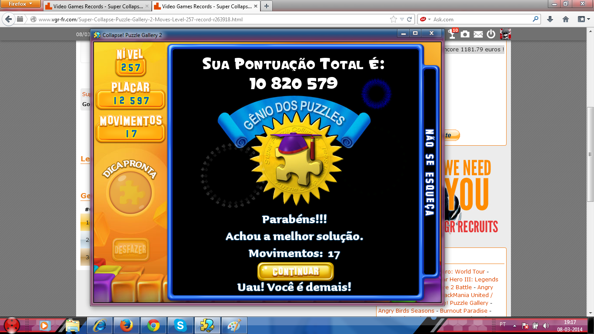The image size is (594, 334).
Task: Click the camera icon in site header
Action: [x=465, y=34]
